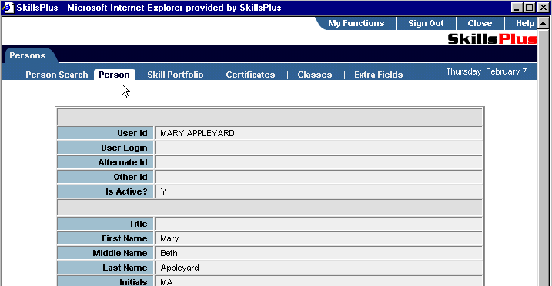
Task: Open the Extra Fields tab
Action: click(379, 75)
